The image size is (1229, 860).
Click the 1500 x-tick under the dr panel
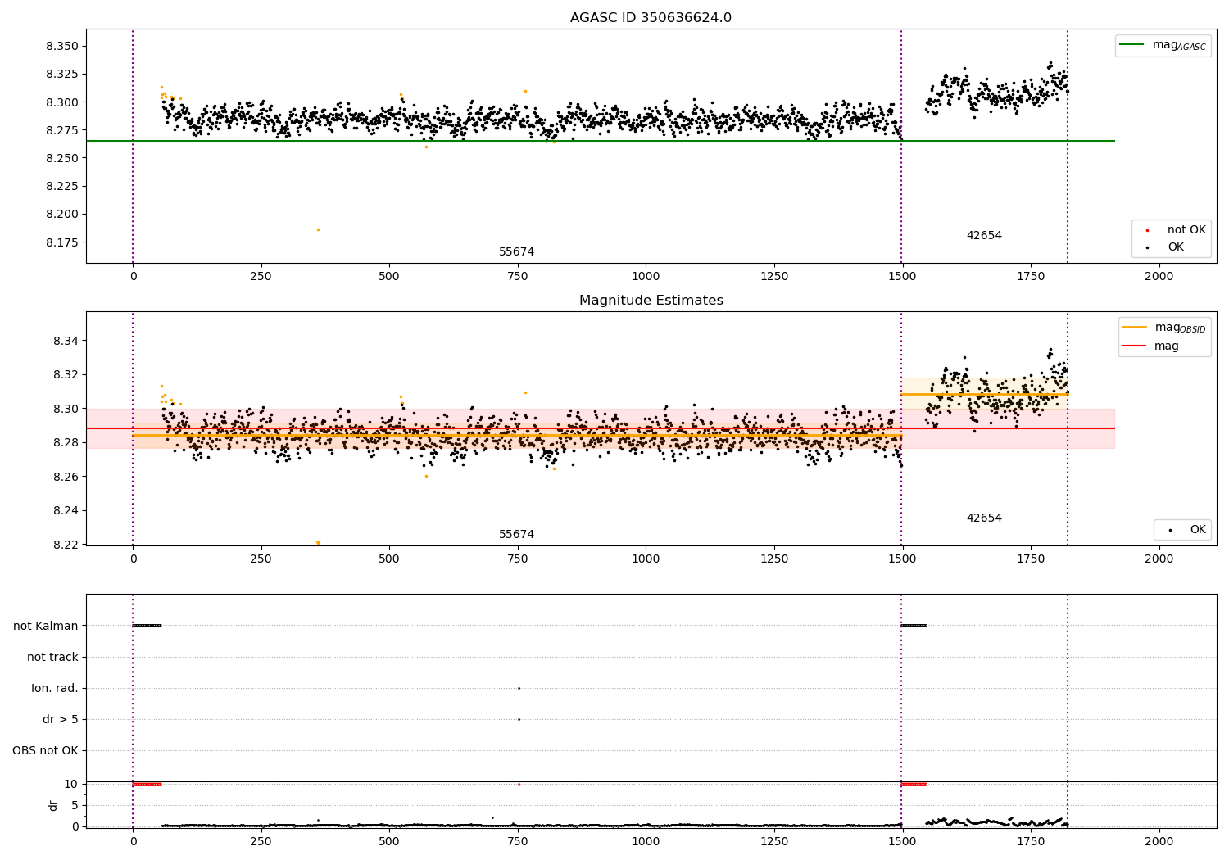click(x=902, y=841)
